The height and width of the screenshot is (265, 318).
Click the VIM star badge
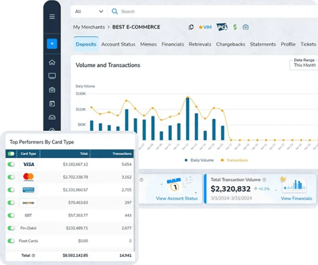(x=205, y=27)
